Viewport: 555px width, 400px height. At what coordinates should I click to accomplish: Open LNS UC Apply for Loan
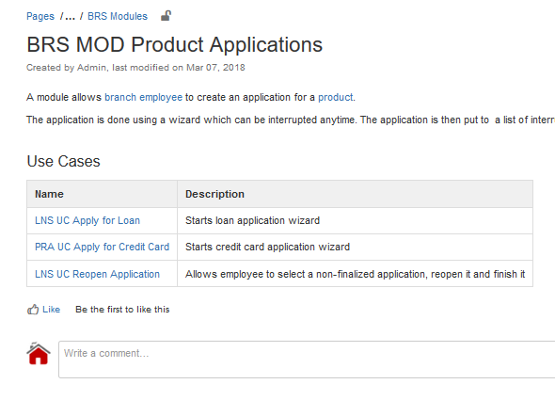click(x=87, y=220)
